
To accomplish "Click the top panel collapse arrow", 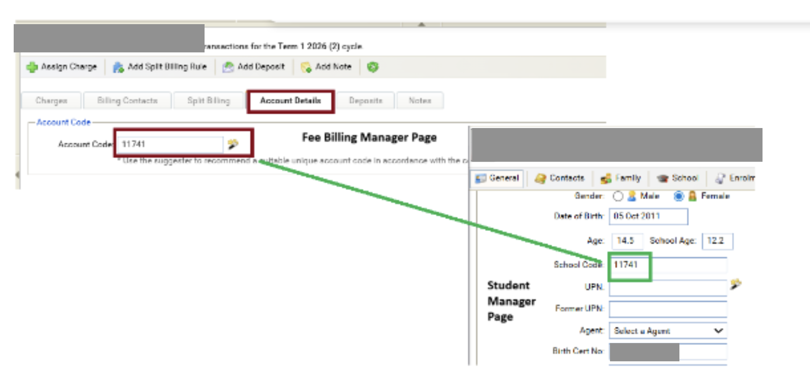I will tap(421, 24).
